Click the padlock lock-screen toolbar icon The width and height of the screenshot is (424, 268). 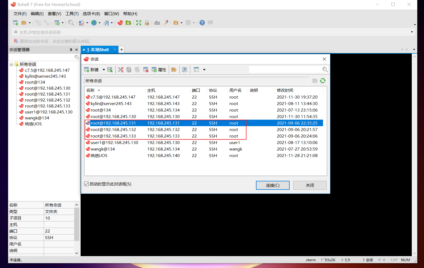tap(147, 23)
